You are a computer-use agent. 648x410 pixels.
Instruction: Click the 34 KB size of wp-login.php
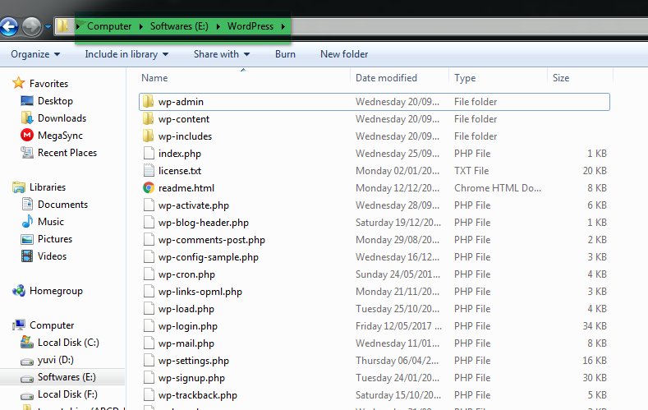[595, 325]
